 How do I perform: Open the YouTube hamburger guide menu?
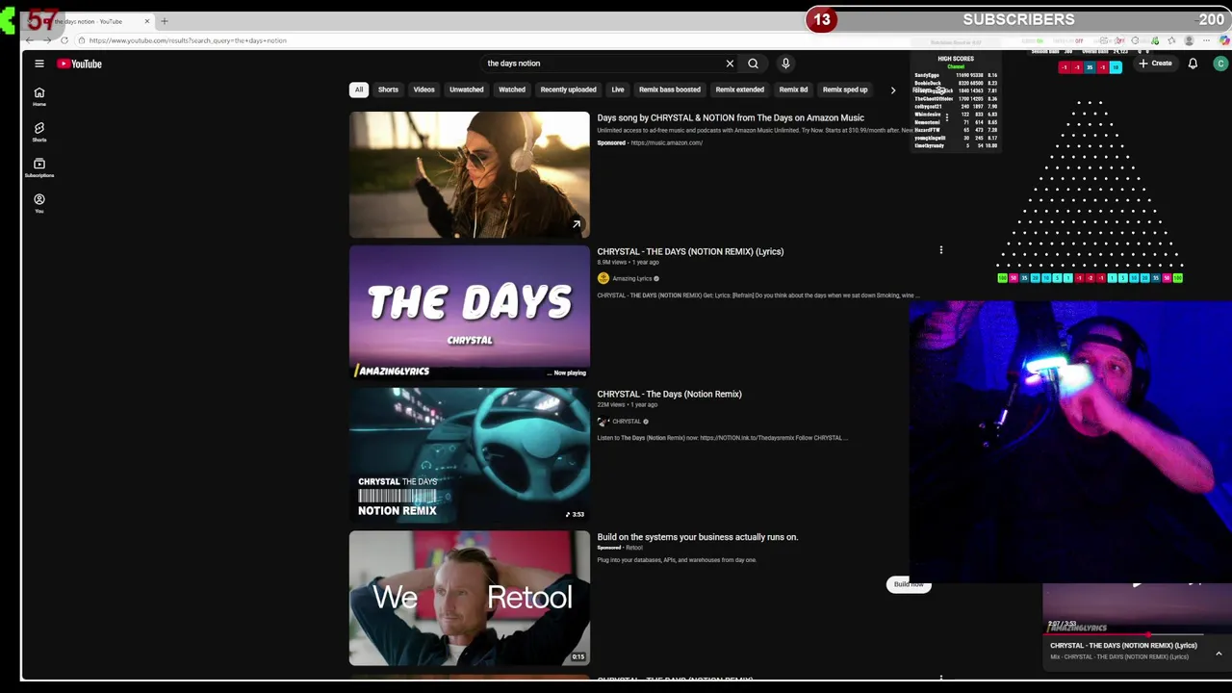click(39, 64)
